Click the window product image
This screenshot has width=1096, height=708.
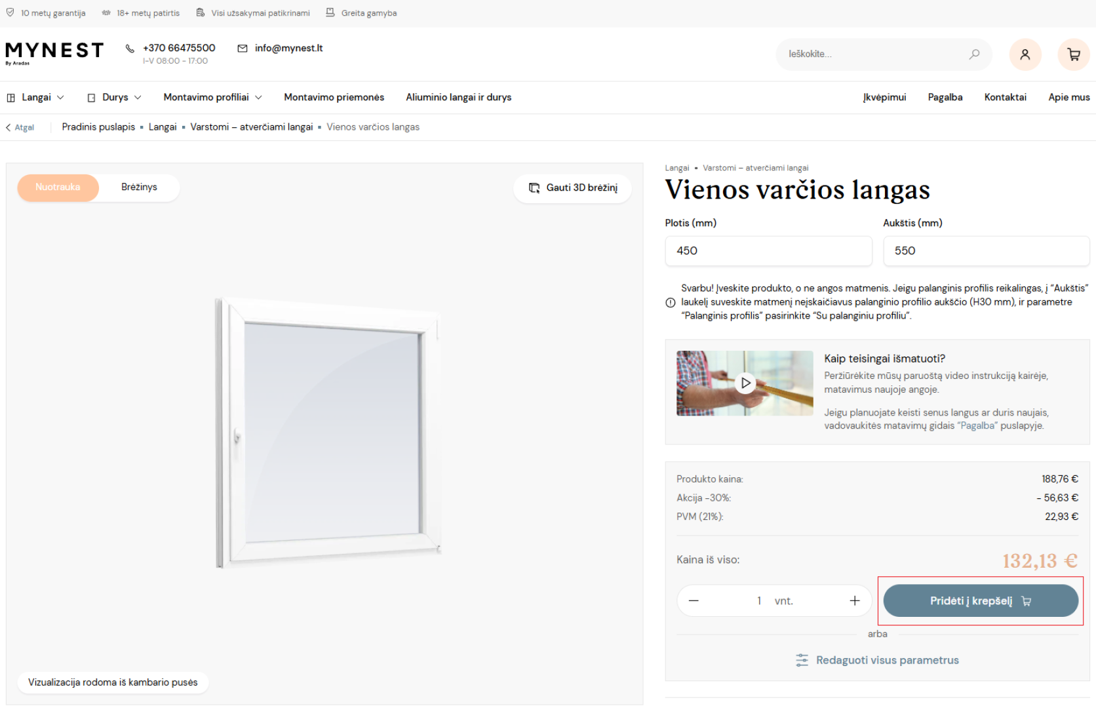click(328, 433)
